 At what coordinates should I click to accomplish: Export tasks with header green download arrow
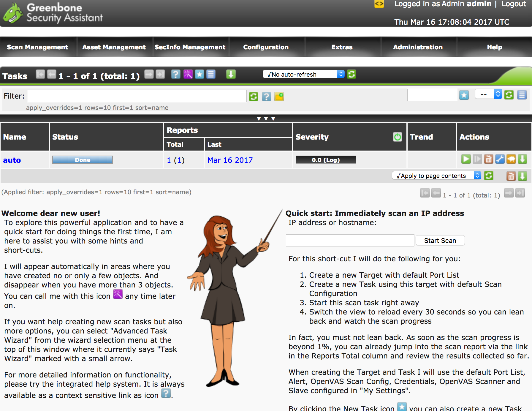pos(231,74)
